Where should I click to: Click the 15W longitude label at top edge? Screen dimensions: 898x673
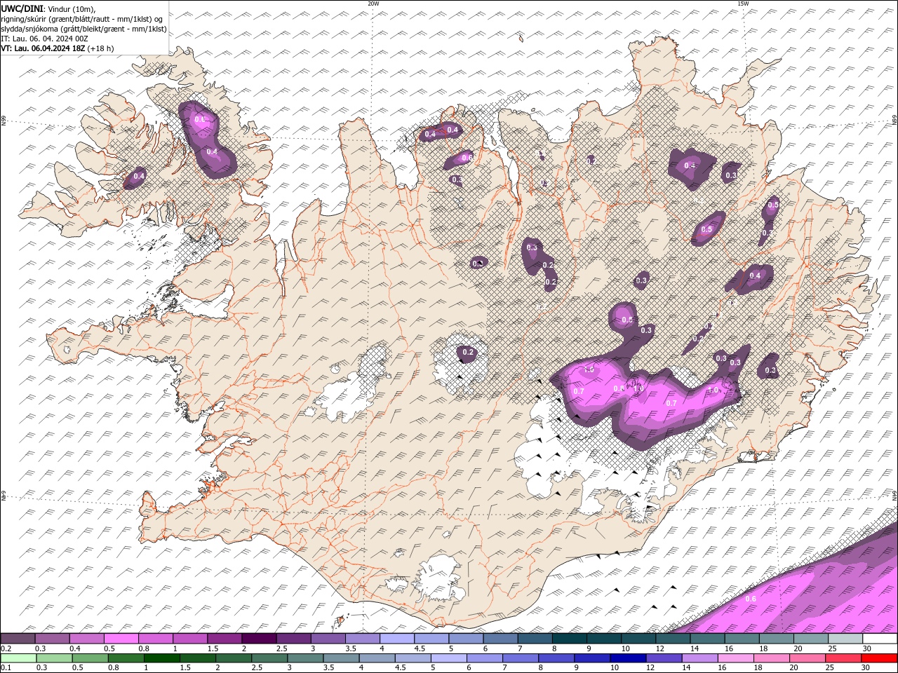click(x=743, y=4)
